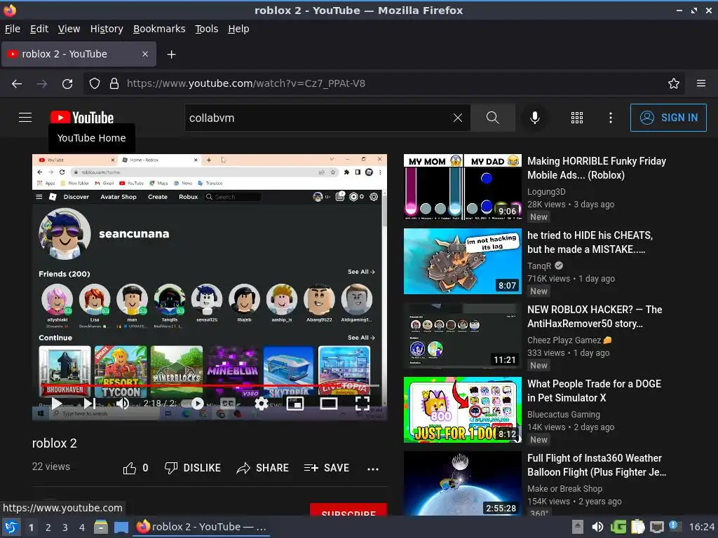Open YouTube settings three-dot menu
718x538 pixels.
[x=611, y=118]
